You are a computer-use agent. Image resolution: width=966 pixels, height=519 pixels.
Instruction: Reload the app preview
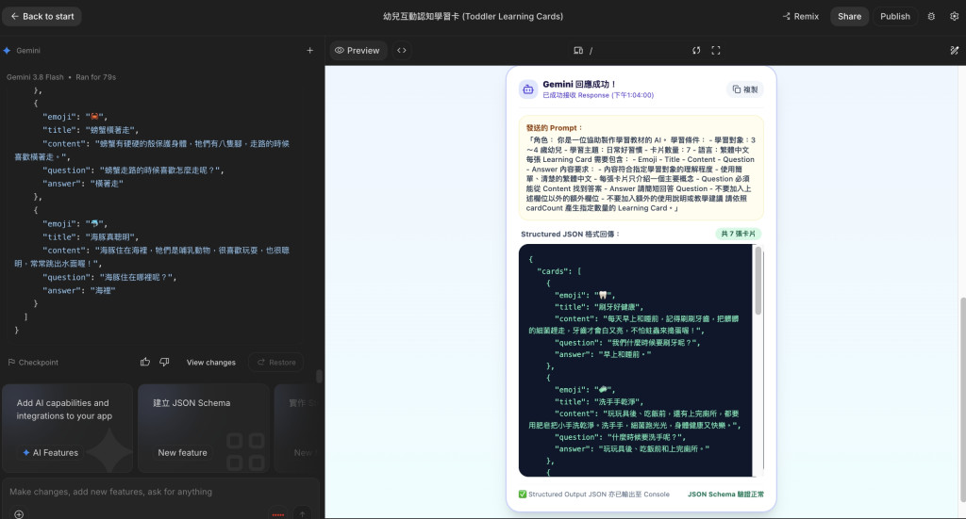(696, 51)
